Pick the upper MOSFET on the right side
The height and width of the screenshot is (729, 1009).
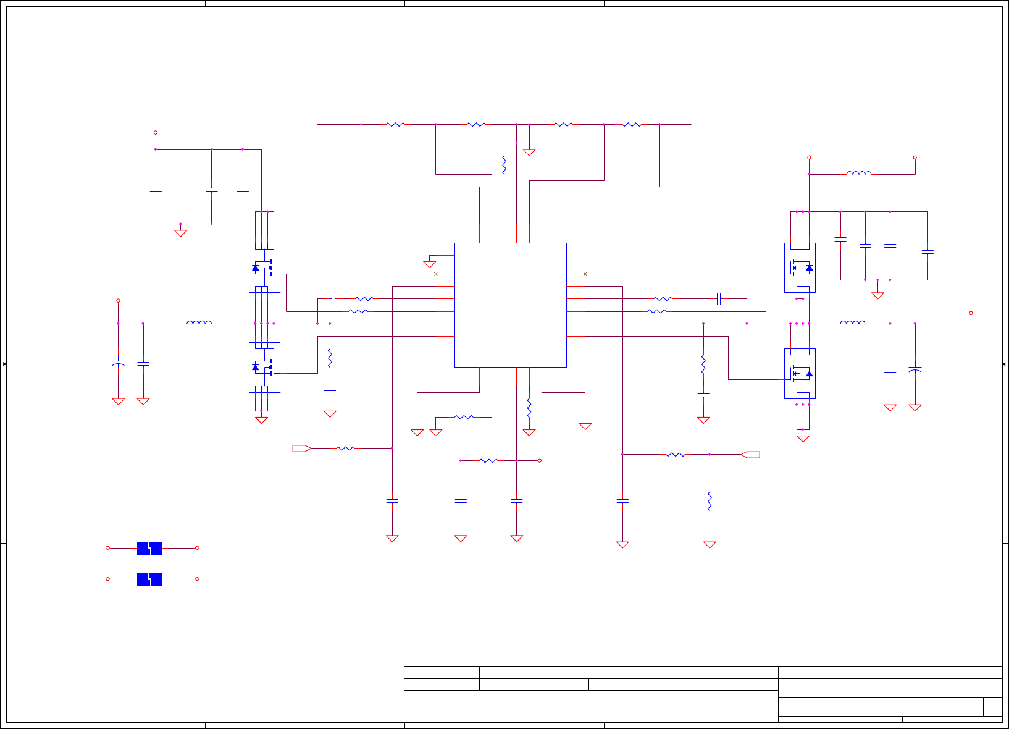click(800, 268)
